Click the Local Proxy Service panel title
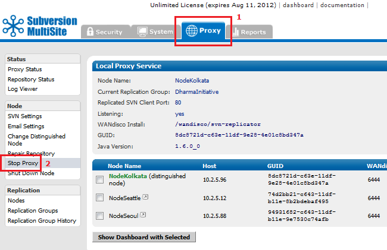The image size is (387, 250). (129, 66)
